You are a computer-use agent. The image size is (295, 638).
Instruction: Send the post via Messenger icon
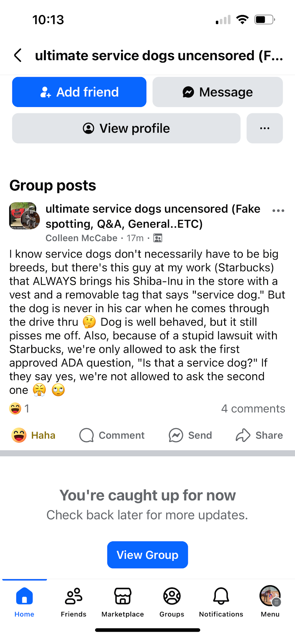point(176,435)
